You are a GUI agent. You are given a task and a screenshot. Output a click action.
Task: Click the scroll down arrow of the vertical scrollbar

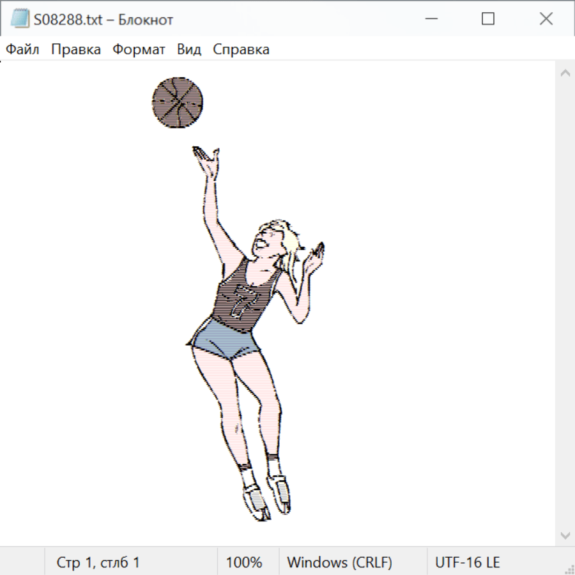pyautogui.click(x=565, y=535)
